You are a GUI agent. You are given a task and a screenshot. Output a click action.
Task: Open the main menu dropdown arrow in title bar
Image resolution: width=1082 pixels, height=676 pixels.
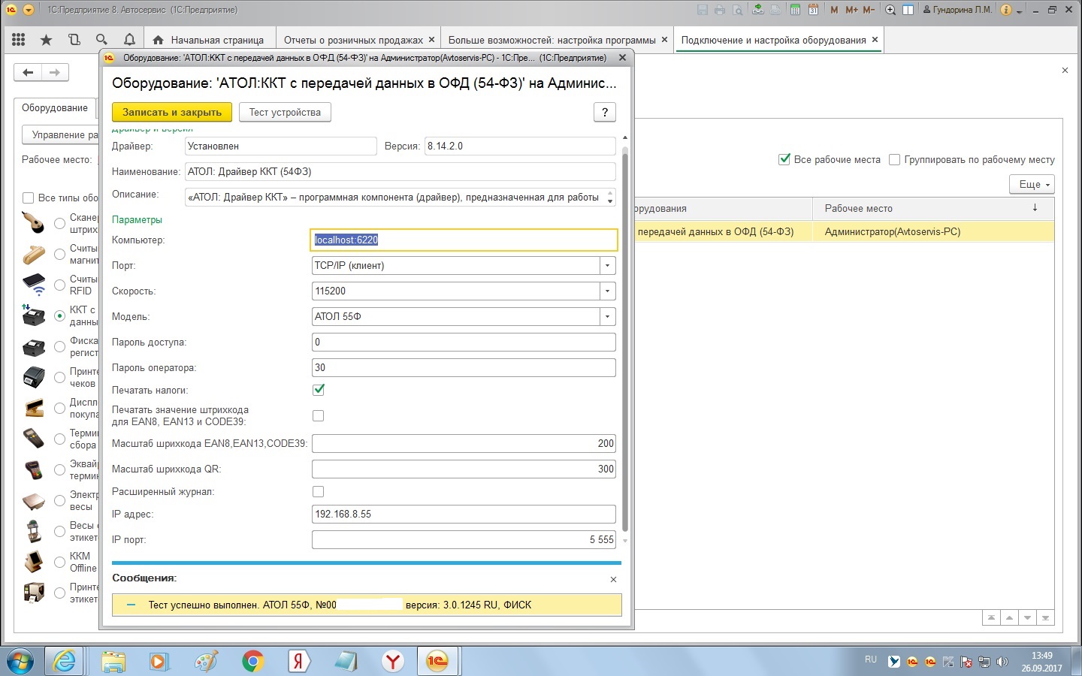(29, 10)
